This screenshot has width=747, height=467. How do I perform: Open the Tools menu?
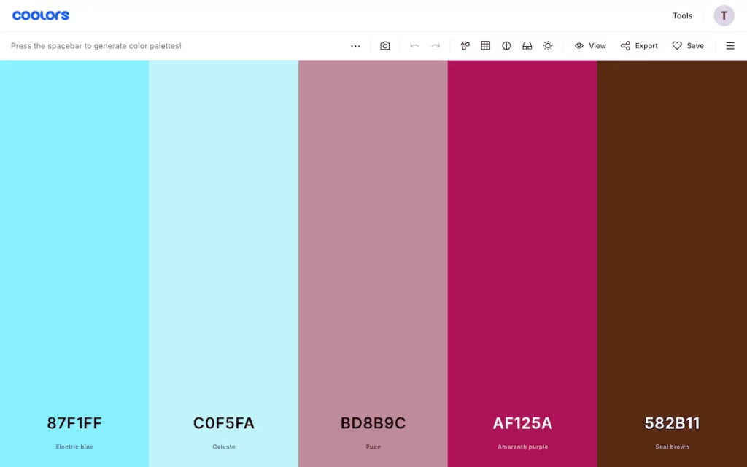(x=682, y=16)
